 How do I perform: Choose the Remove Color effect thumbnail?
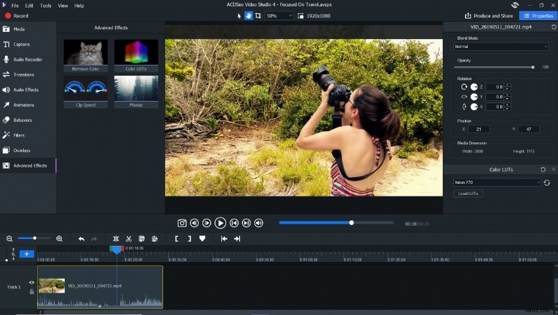[85, 56]
